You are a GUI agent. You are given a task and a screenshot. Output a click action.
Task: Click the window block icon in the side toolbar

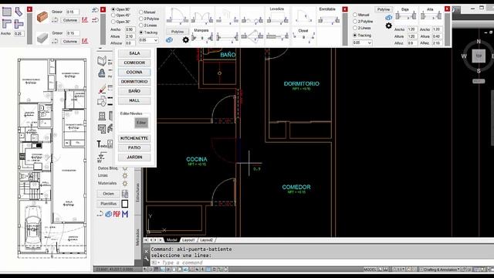pyautogui.click(x=102, y=116)
